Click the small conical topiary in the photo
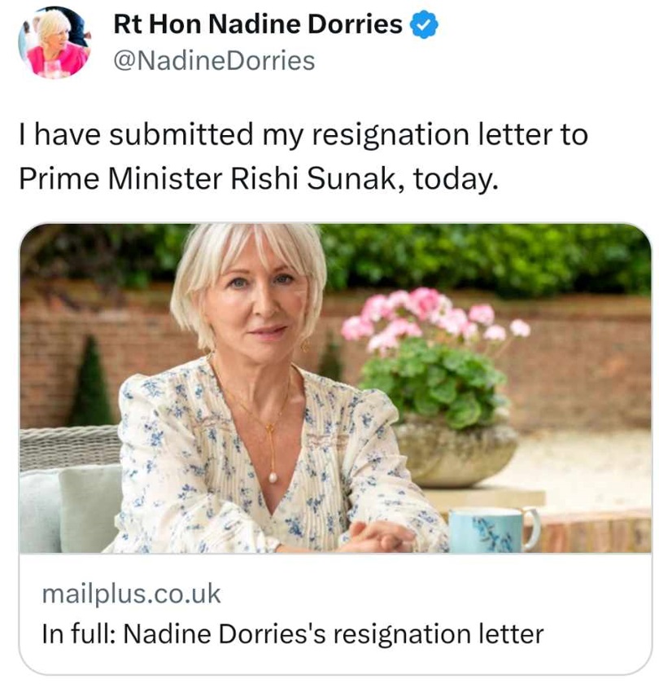The width and height of the screenshot is (659, 688). (90, 383)
